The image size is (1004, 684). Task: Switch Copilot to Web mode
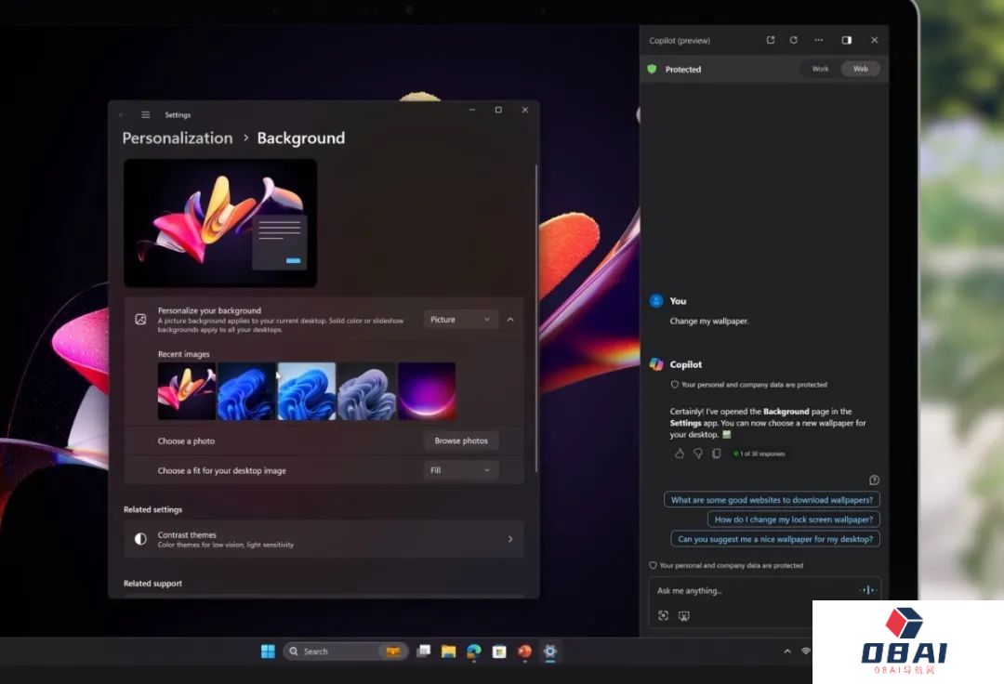861,69
